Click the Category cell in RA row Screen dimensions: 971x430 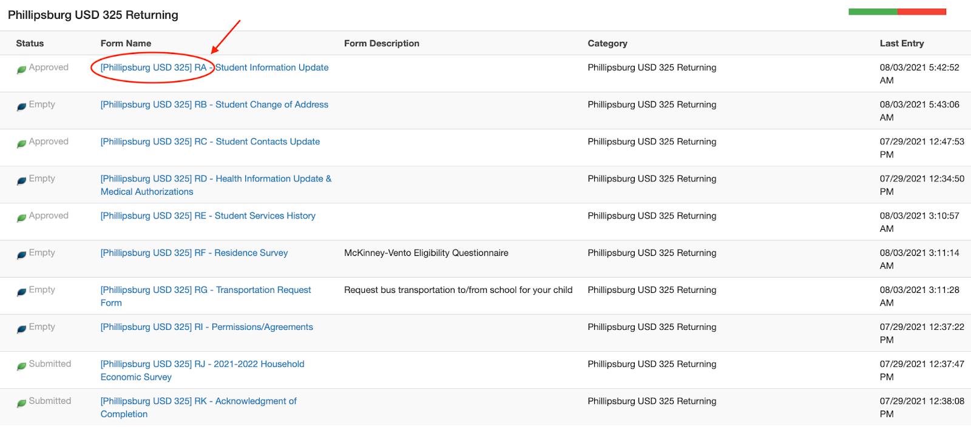click(652, 67)
